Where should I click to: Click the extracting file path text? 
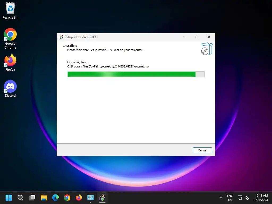pos(108,66)
